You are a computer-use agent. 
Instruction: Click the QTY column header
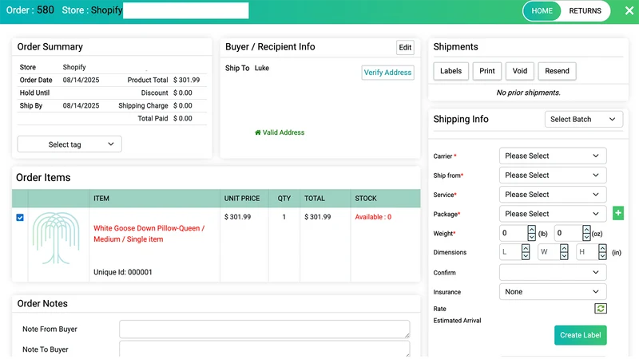pos(284,198)
